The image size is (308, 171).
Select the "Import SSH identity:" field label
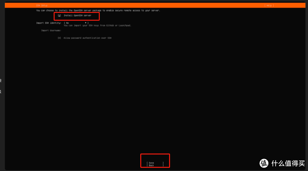[x=48, y=23]
